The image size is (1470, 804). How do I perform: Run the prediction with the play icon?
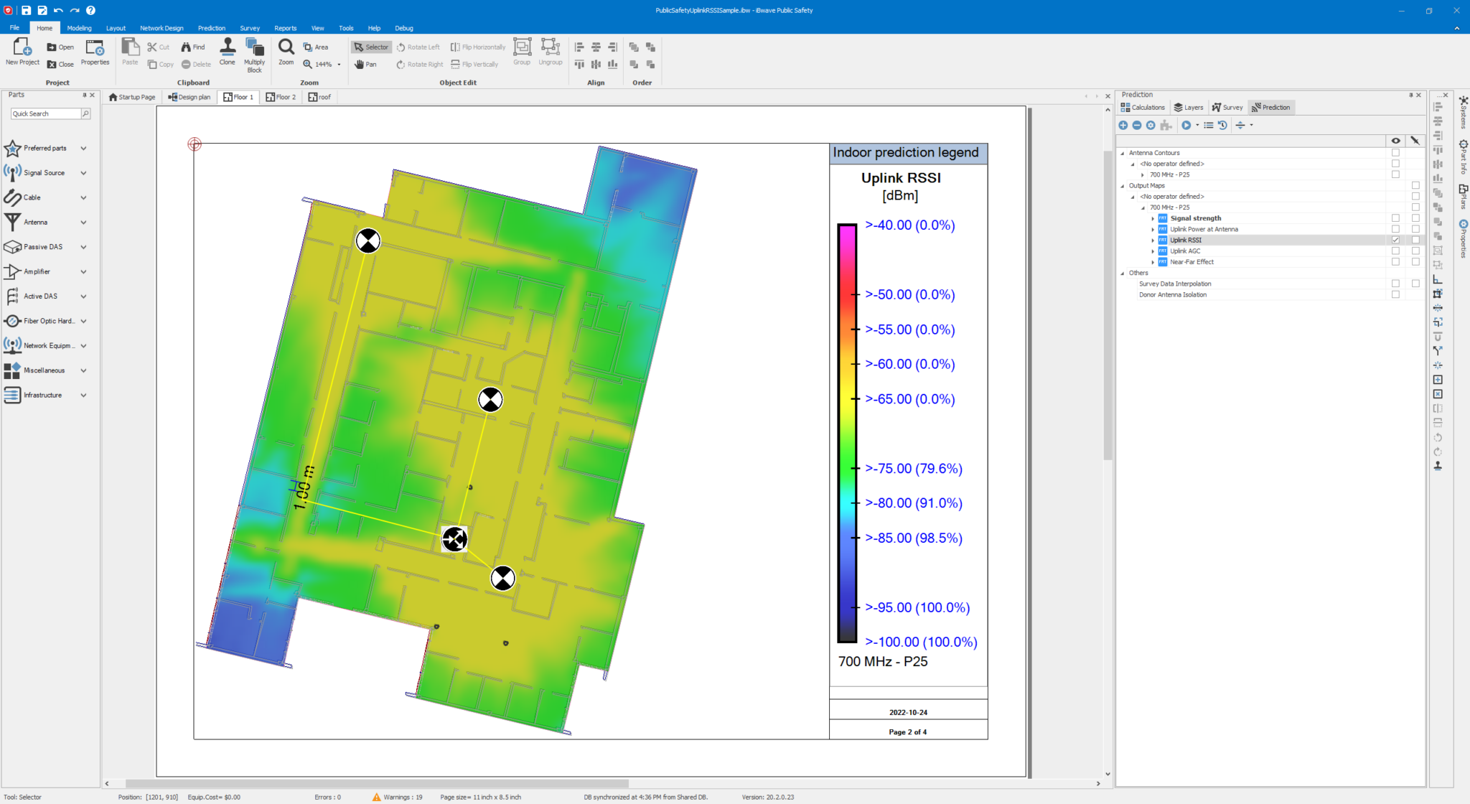click(x=1185, y=125)
